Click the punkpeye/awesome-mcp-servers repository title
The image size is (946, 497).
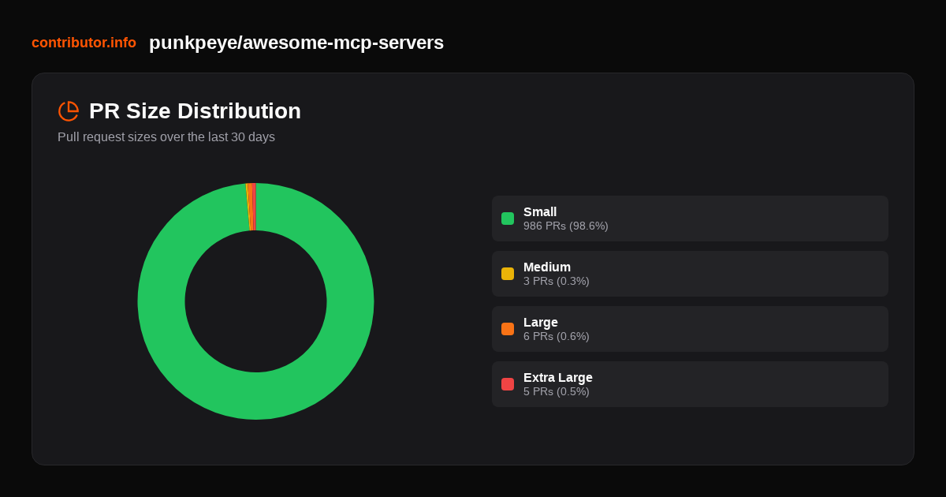tap(296, 43)
